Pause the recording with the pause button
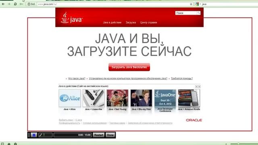 (34, 135)
